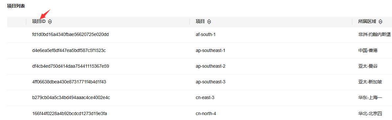392x120 pixels.
Task: Click the 所属区域 column header label
Action: pos(367,22)
